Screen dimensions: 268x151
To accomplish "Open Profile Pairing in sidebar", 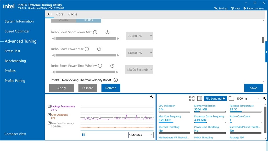I will [15, 81].
